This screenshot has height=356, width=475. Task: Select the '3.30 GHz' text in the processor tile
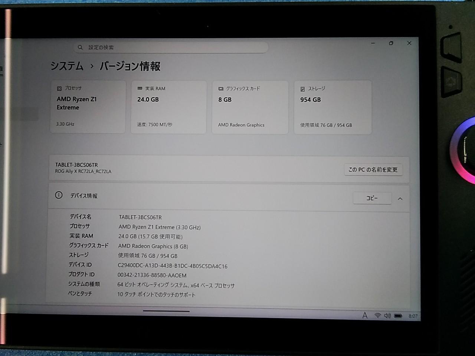[65, 124]
